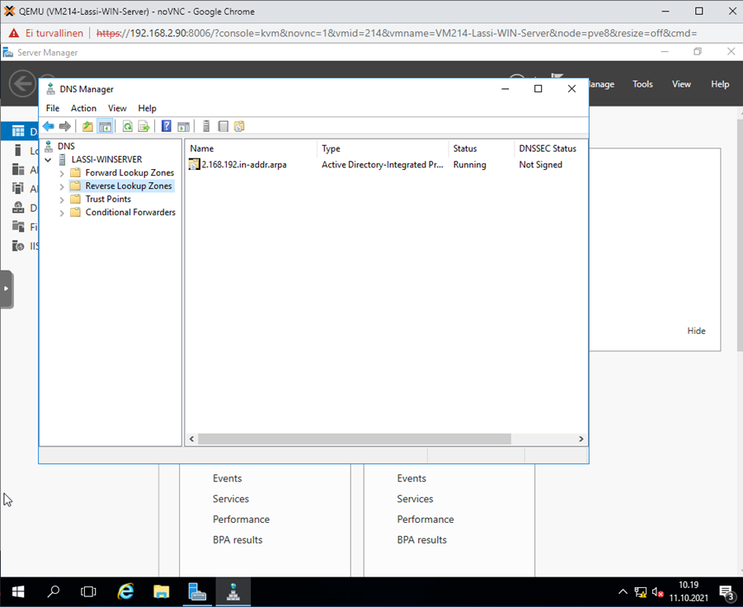Collapse the LASSI-WINSERVER tree node
Viewport: 743px width, 607px height.
tap(48, 160)
